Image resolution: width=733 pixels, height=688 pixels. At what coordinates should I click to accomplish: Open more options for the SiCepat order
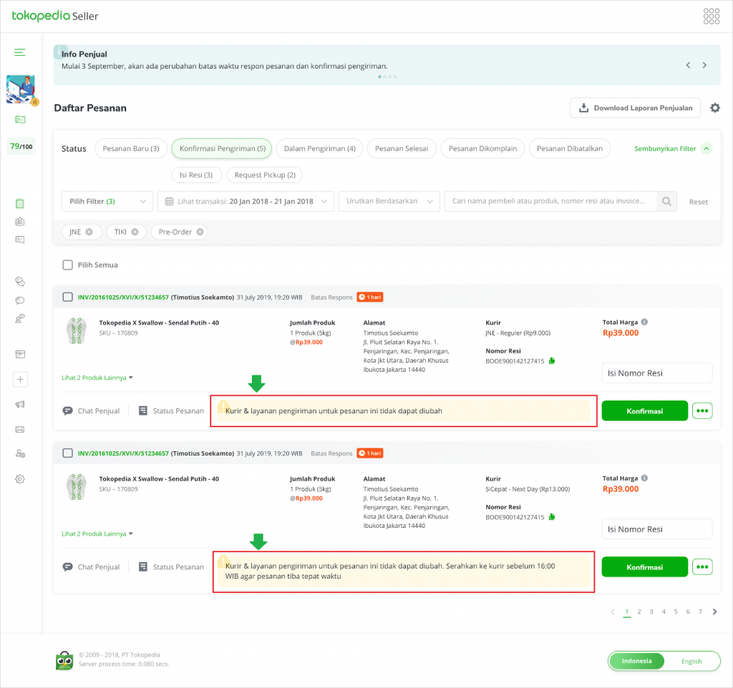click(x=702, y=567)
